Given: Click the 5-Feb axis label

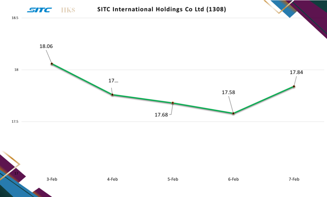Looking at the screenshot, I should (173, 179).
